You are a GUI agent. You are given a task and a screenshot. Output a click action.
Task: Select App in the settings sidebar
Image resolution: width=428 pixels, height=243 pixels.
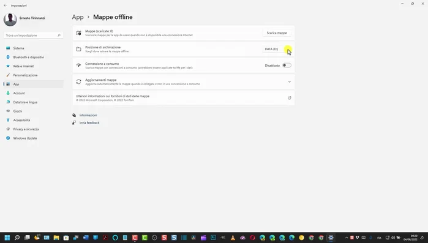(34, 84)
